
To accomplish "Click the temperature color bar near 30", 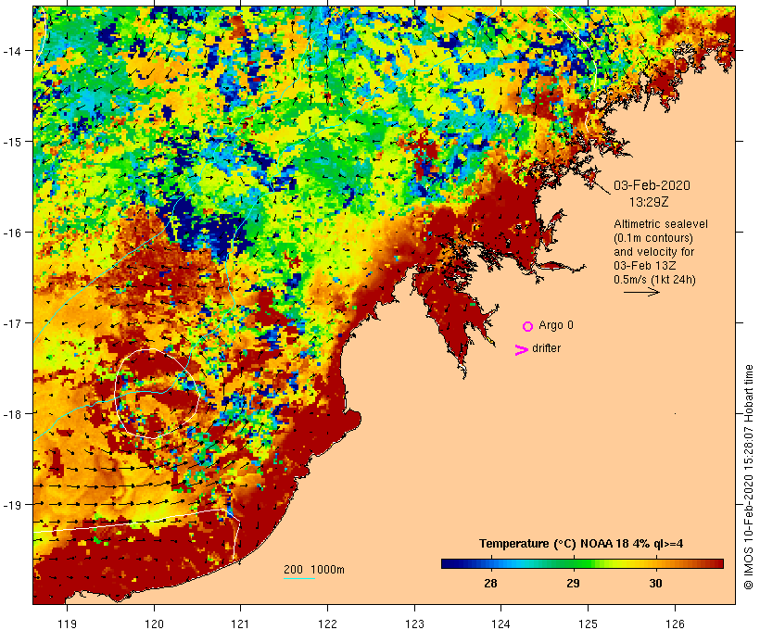I will tap(656, 563).
